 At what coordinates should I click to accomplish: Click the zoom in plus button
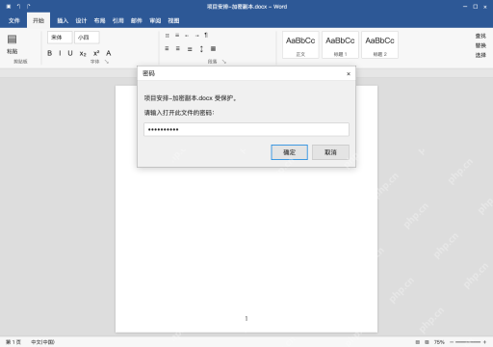(x=484, y=342)
